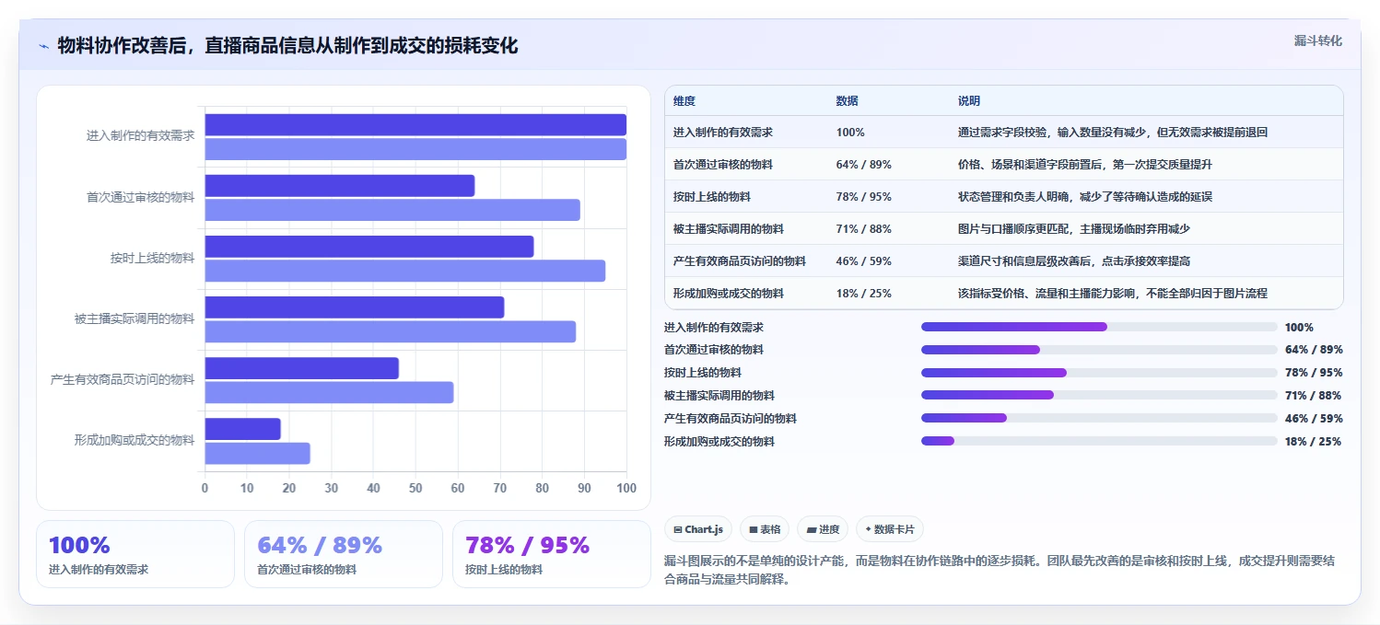Viewport: 1380px width, 625px height.
Task: Select the 按时上线的物料 cell in the table
Action: pyautogui.click(x=712, y=197)
